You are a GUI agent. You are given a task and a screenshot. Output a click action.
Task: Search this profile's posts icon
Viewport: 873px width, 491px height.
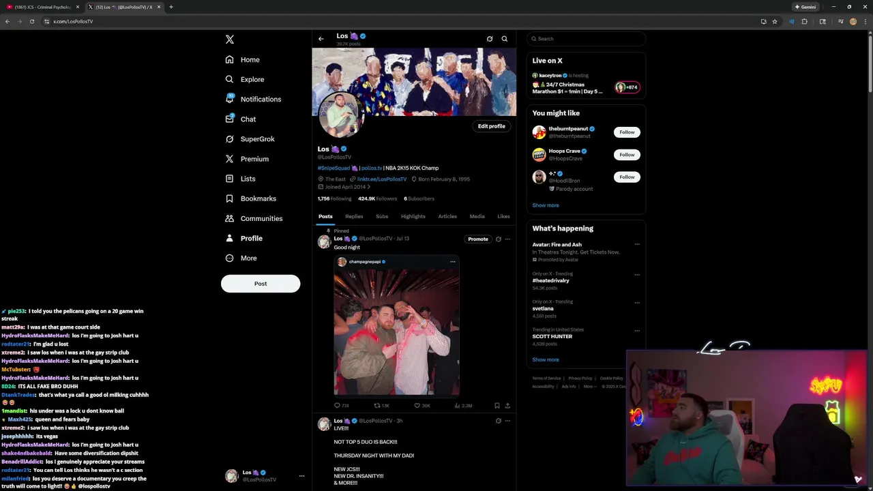(x=505, y=39)
